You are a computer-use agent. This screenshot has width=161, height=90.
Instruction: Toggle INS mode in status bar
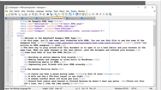(x=151, y=88)
